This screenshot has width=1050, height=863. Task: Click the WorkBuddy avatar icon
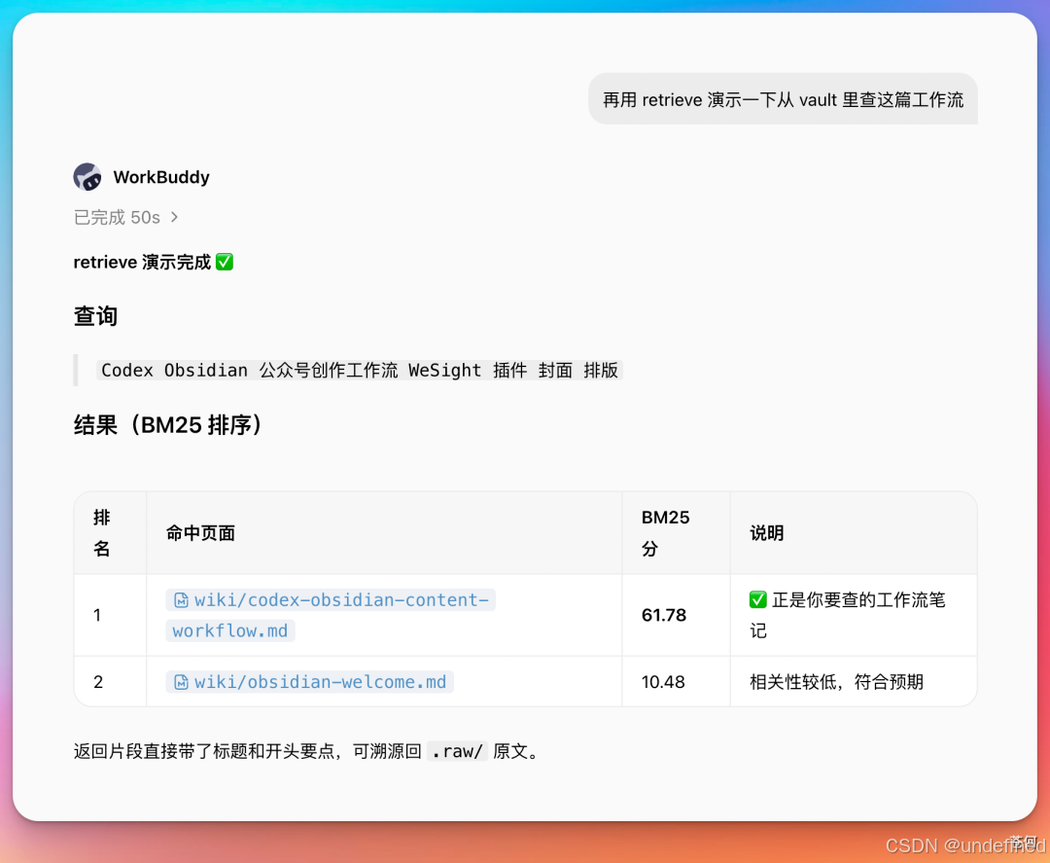[87, 177]
